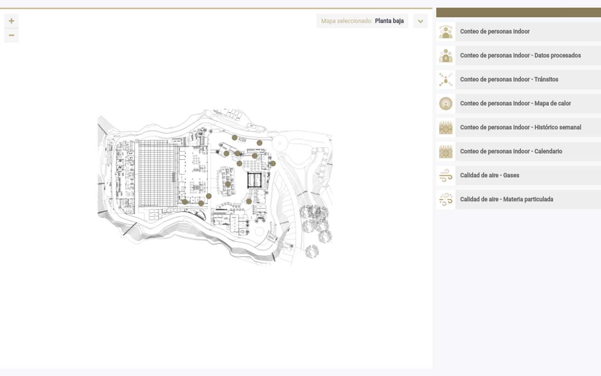Click the Mapa de calor circular icon

tap(446, 103)
